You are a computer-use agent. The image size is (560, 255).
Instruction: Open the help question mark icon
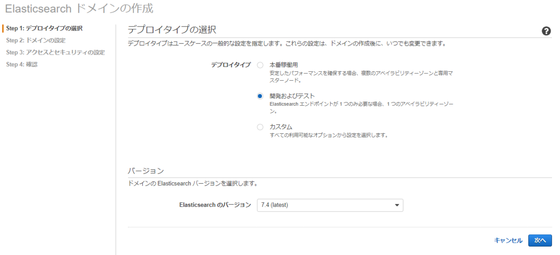pyautogui.click(x=546, y=31)
